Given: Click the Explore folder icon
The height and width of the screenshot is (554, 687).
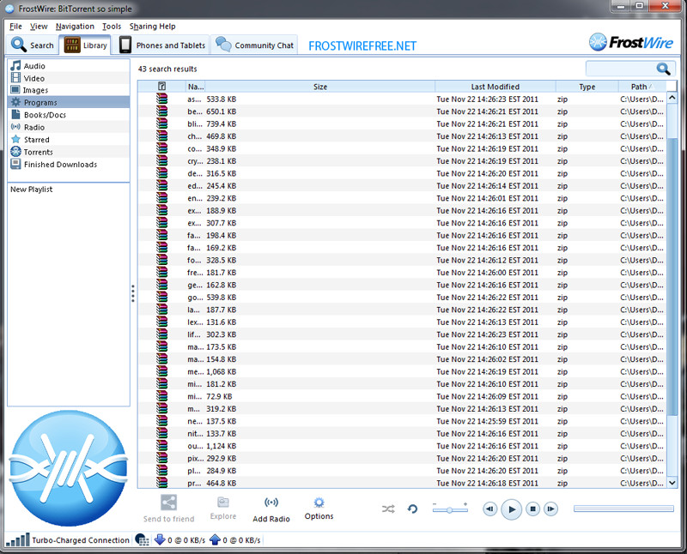Looking at the screenshot, I should (x=223, y=502).
